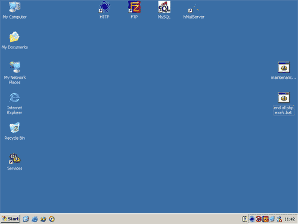Screen dimensions: 298x224
Task: Open the HTTP server shortcut icon
Action: coord(104,7)
